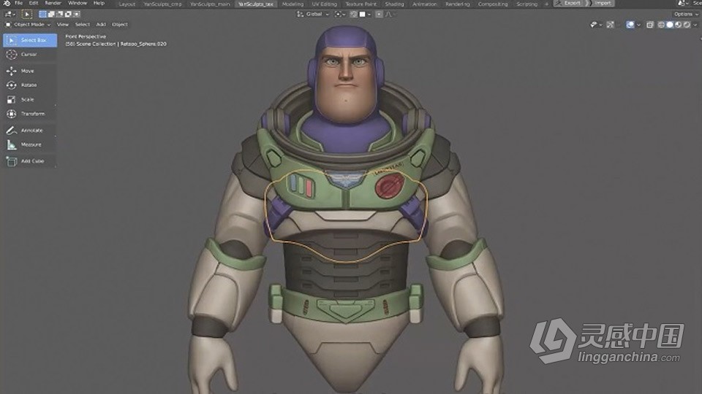Open snapping options dropdown

point(365,15)
